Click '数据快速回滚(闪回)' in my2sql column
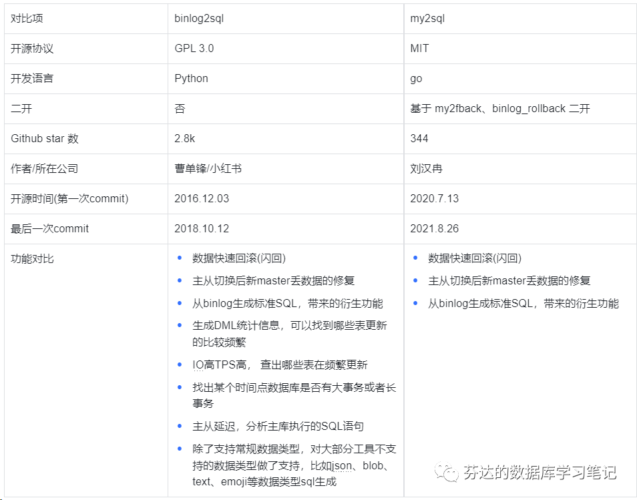This screenshot has height=500, width=637. click(x=475, y=258)
